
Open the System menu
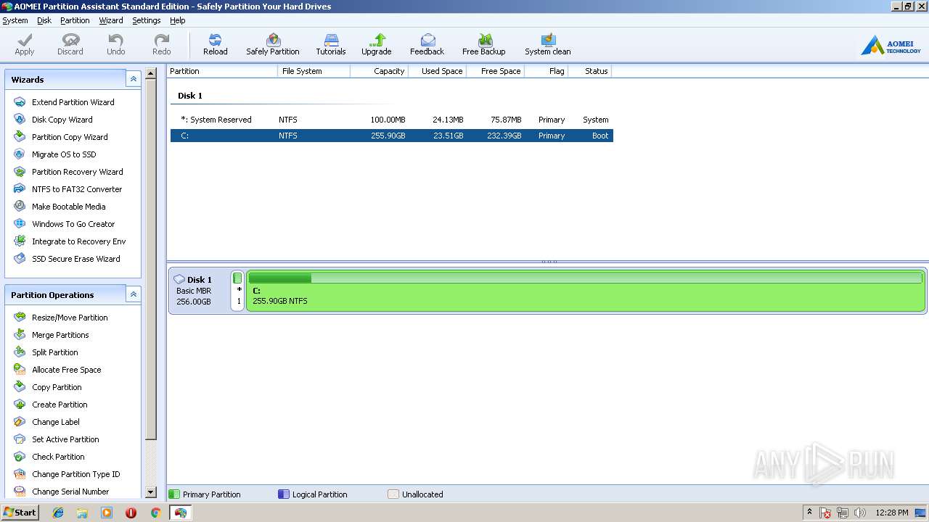(x=15, y=20)
